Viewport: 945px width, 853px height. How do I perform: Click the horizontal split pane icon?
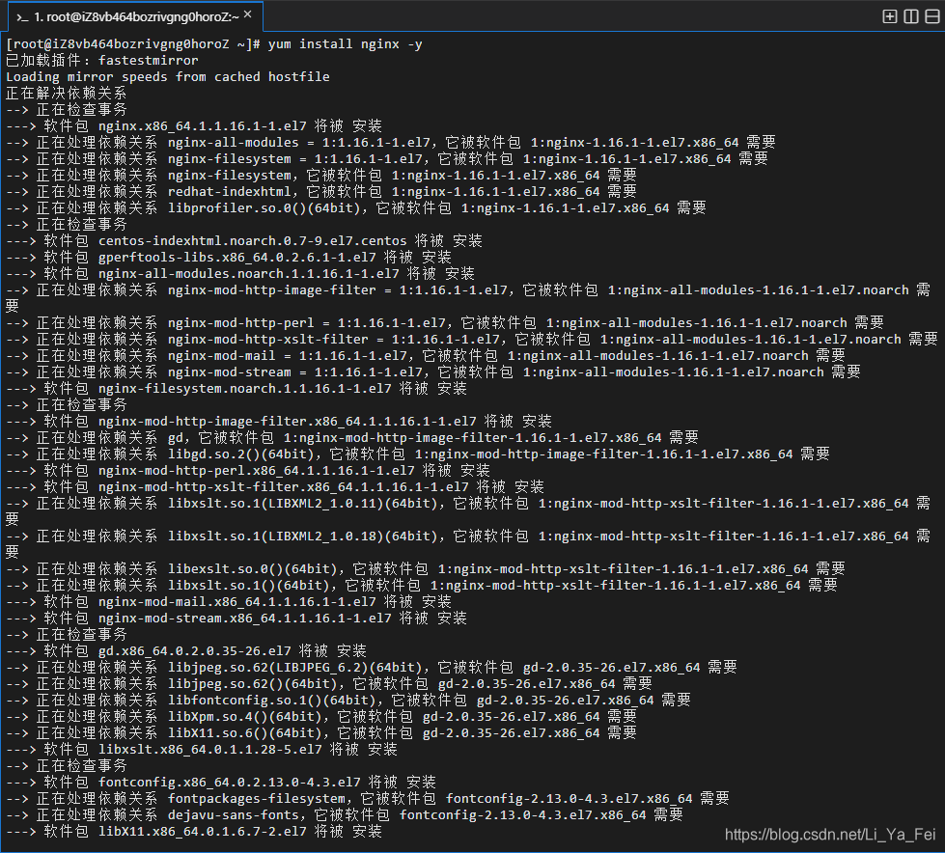[x=931, y=16]
